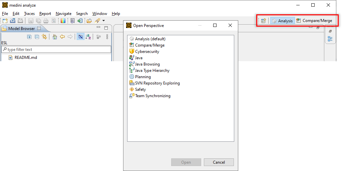Open dropdown arrow beside the pen icon
This screenshot has width=342, height=171.
click(104, 21)
